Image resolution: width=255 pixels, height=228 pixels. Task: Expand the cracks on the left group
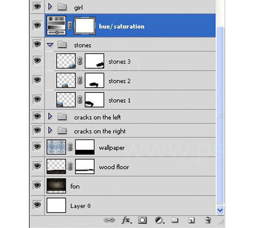pyautogui.click(x=50, y=116)
